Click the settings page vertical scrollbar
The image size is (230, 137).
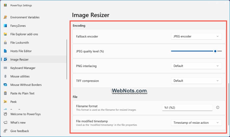pos(228,104)
